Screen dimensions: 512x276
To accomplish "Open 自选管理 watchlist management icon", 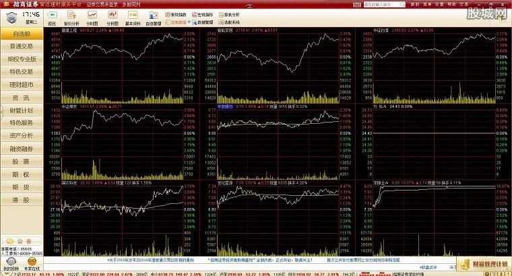I will point(154,16).
